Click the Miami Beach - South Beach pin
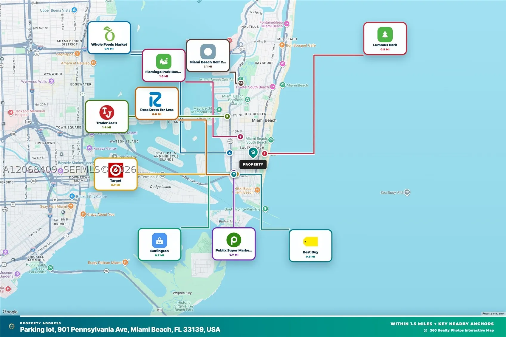This screenshot has height=337, width=506. (x=271, y=140)
